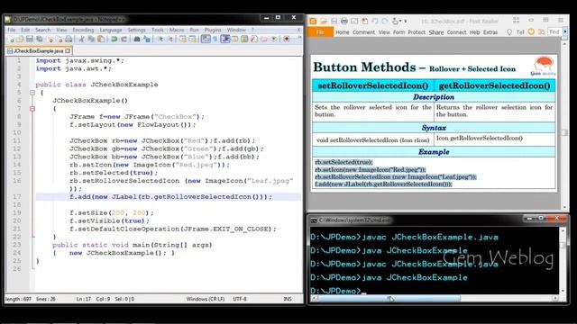Image resolution: width=577 pixels, height=324 pixels.
Task: Switch to Foxit Home tab
Action: [343, 32]
